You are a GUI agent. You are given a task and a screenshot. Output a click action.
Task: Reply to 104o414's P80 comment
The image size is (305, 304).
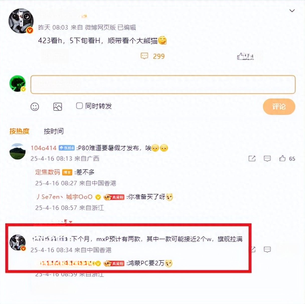click(267, 159)
